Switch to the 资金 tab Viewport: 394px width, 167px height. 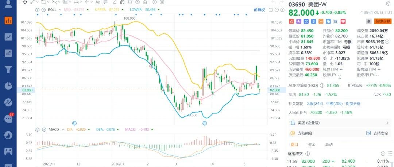(312, 144)
